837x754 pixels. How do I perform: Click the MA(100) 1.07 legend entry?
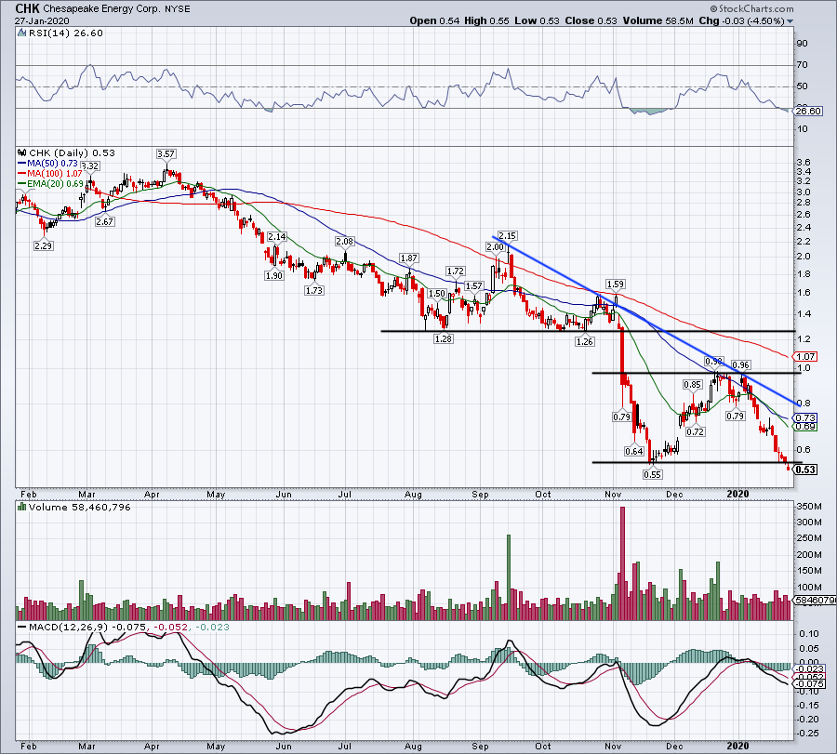click(x=49, y=174)
